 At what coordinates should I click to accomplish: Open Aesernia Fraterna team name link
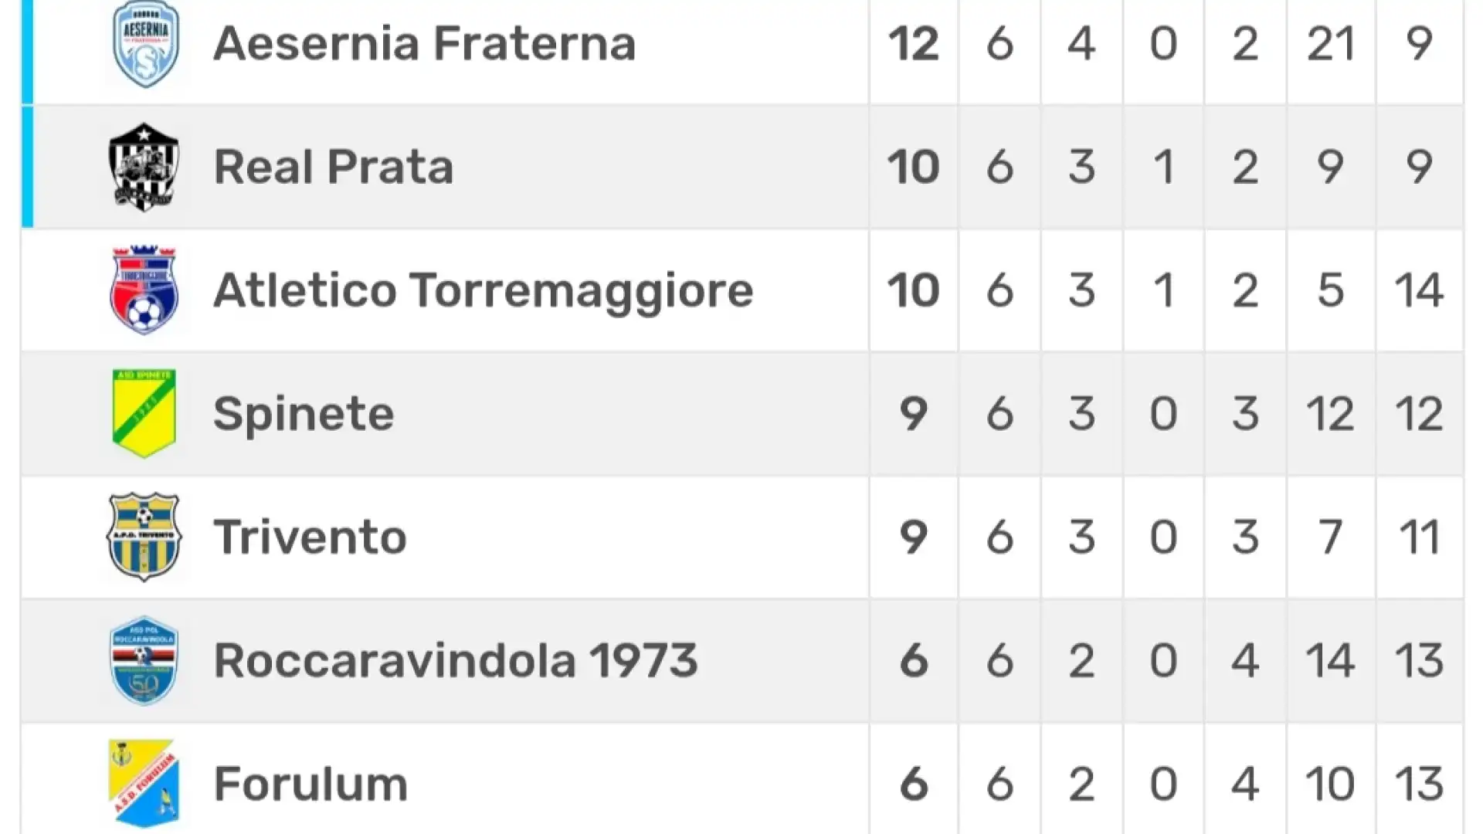(x=425, y=43)
